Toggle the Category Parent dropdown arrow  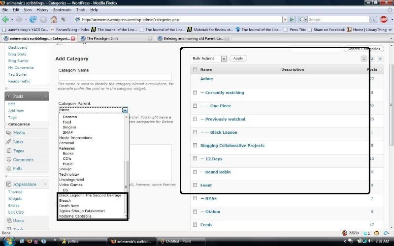coord(125,110)
